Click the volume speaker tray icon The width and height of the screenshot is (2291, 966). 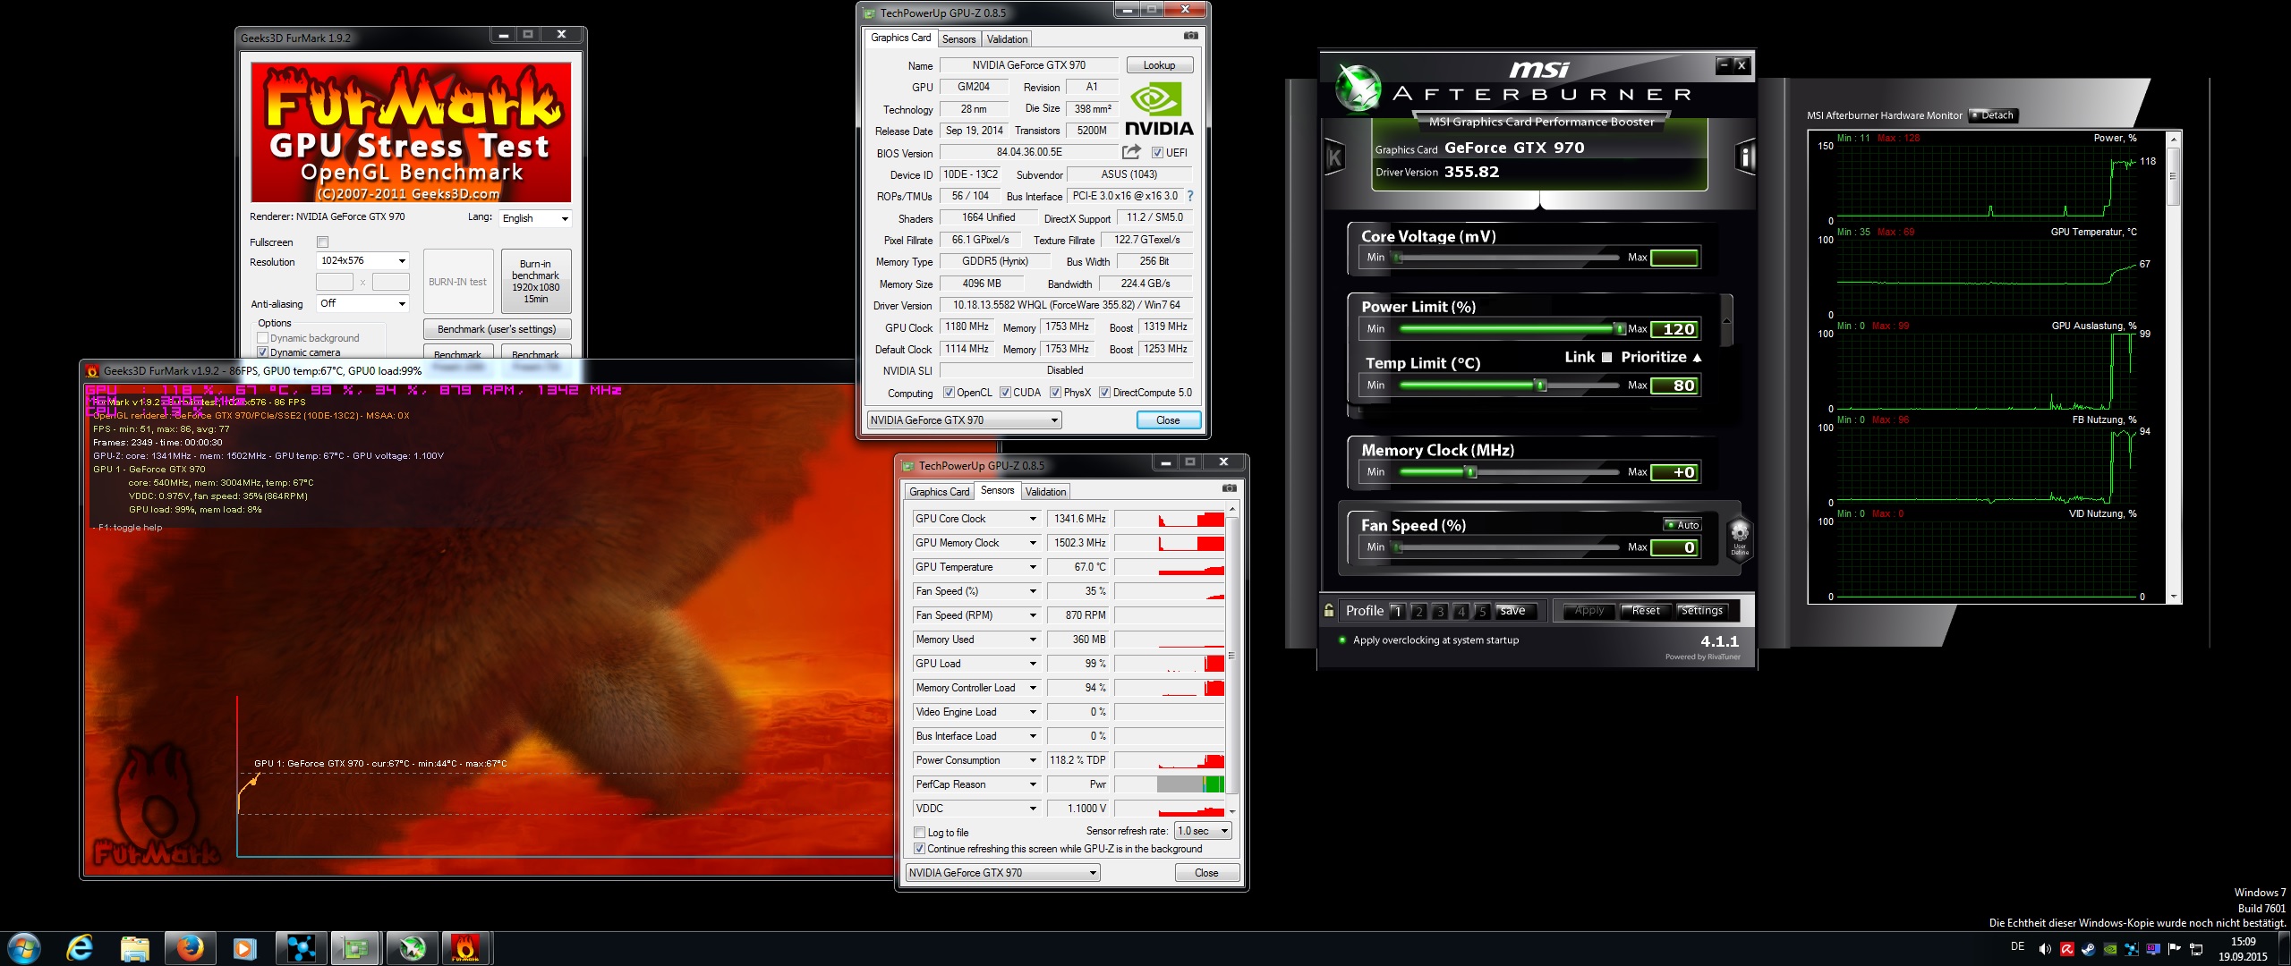click(x=2044, y=949)
